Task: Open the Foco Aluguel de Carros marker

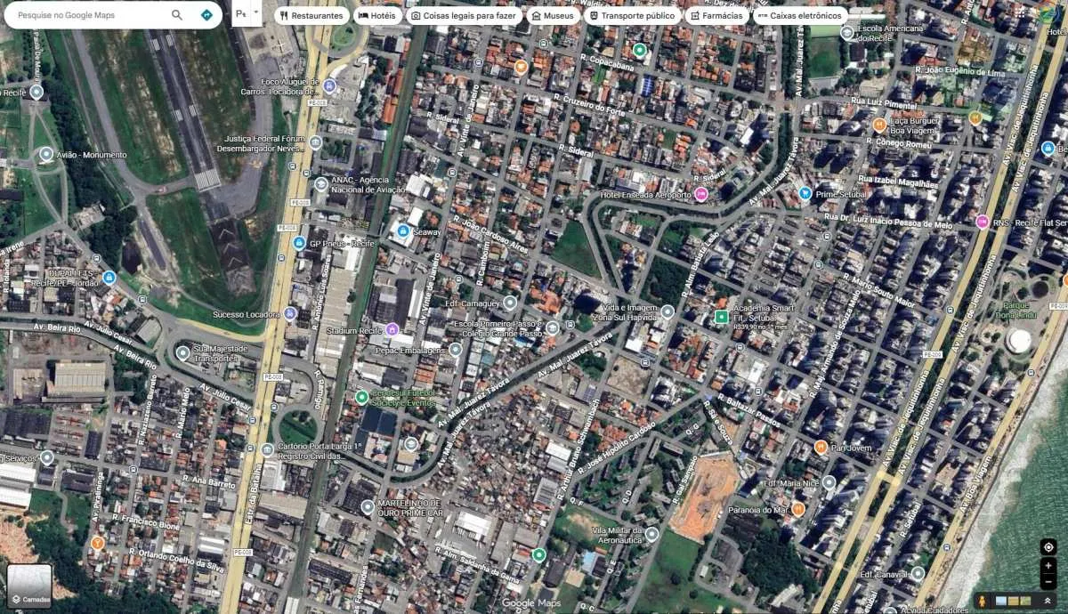Action: (329, 85)
